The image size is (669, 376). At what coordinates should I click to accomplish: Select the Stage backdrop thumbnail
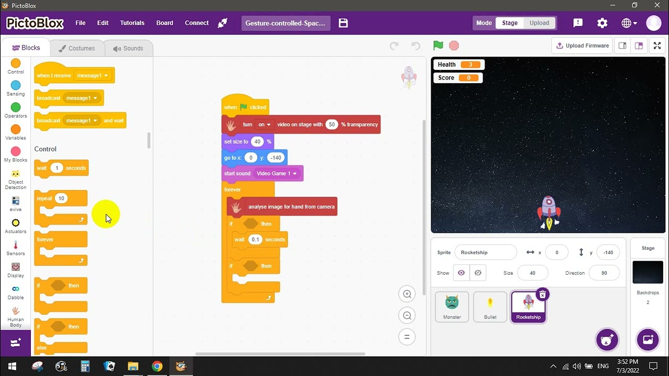648,273
